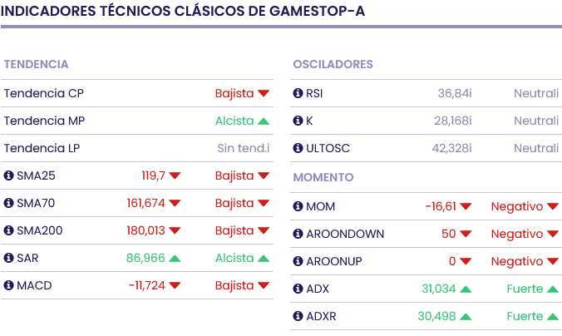Click the MOM info icon
562x336 pixels.
point(298,206)
